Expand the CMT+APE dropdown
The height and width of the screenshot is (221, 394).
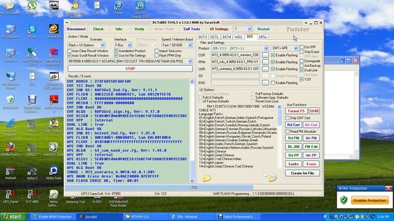point(295,48)
